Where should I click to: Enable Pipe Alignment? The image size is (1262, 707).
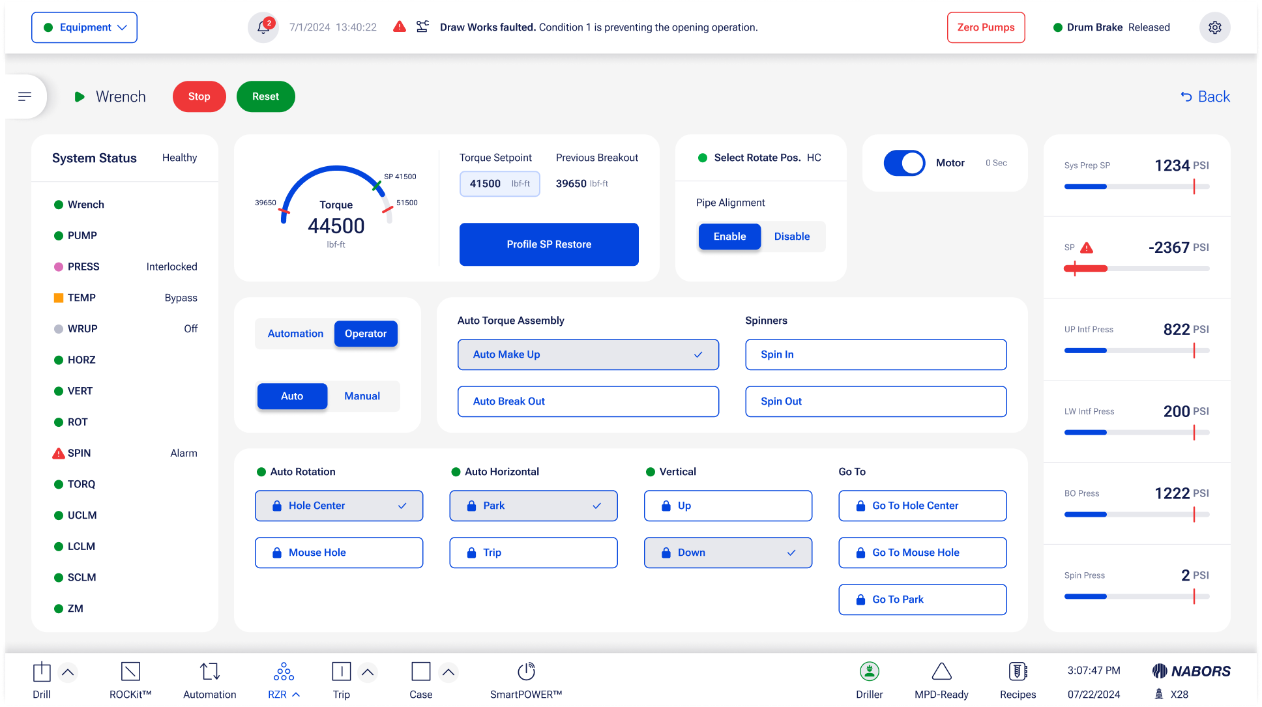point(729,237)
